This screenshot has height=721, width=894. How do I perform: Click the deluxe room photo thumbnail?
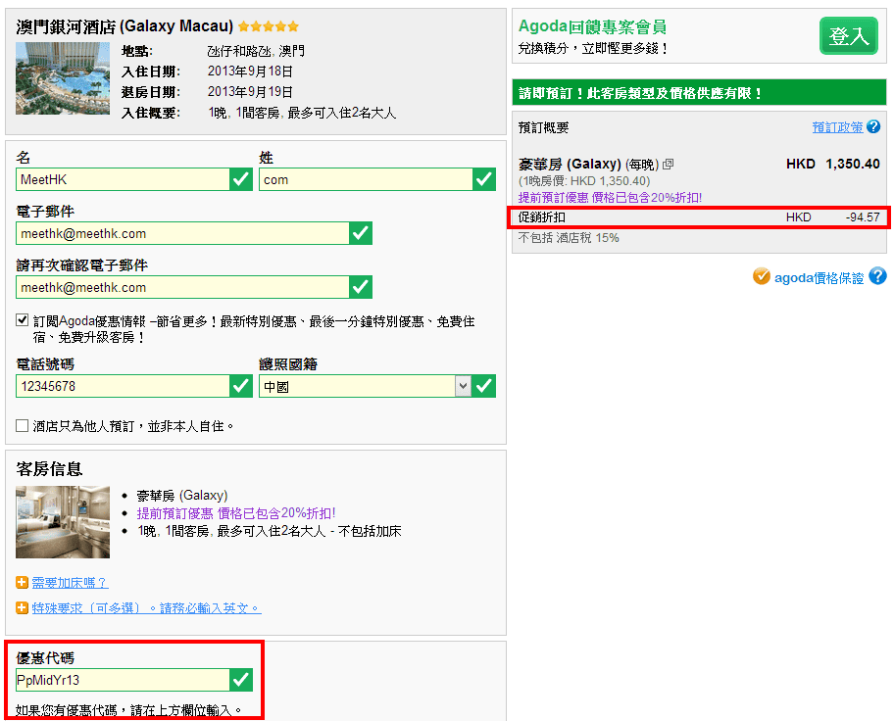click(63, 521)
